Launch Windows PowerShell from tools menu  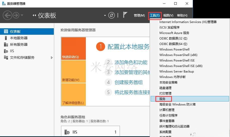point(174,49)
